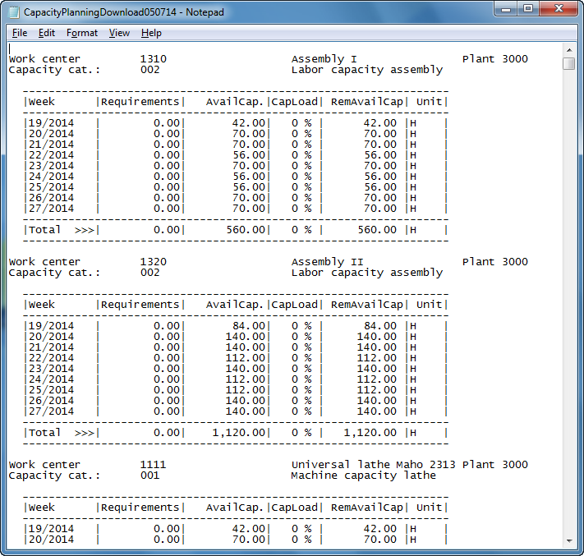The image size is (584, 556).
Task: Click 'Total >>>' label in the 1320 table
Action: [62, 433]
